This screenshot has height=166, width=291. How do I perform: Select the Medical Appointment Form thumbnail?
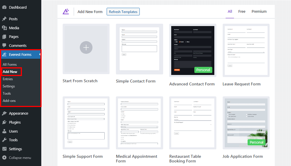click(139, 123)
